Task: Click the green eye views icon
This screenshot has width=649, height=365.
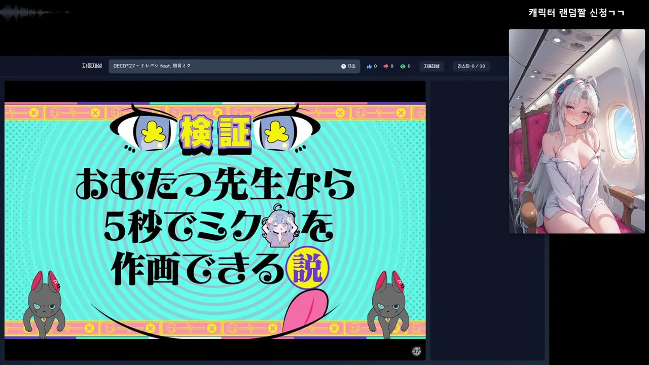Action: 403,66
